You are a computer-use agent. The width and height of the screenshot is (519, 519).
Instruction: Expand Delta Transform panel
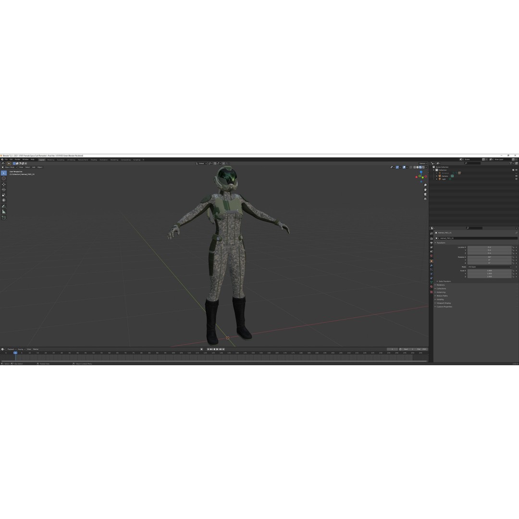[x=444, y=281]
